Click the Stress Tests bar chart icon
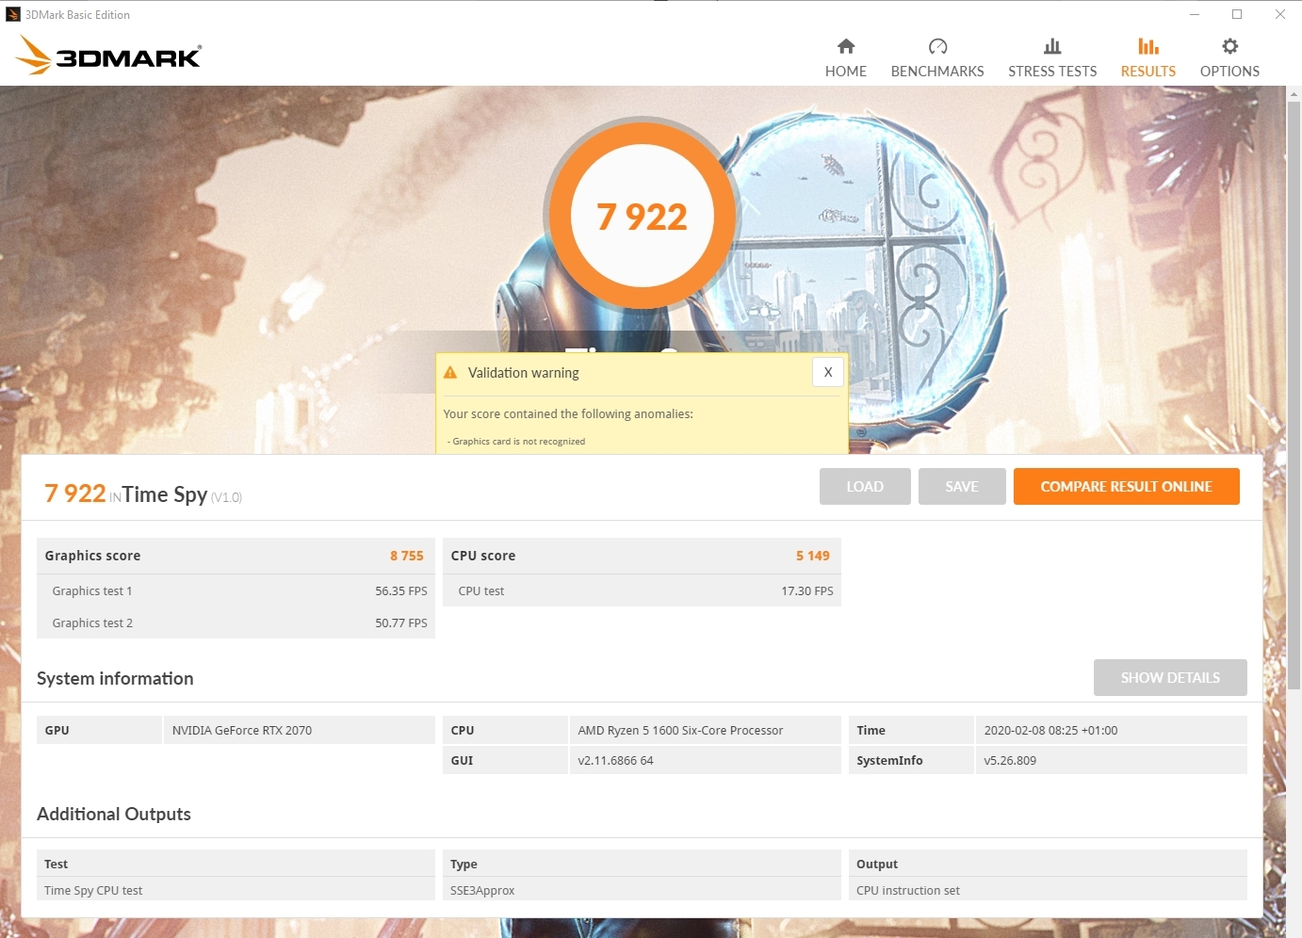The width and height of the screenshot is (1302, 938). 1052,46
